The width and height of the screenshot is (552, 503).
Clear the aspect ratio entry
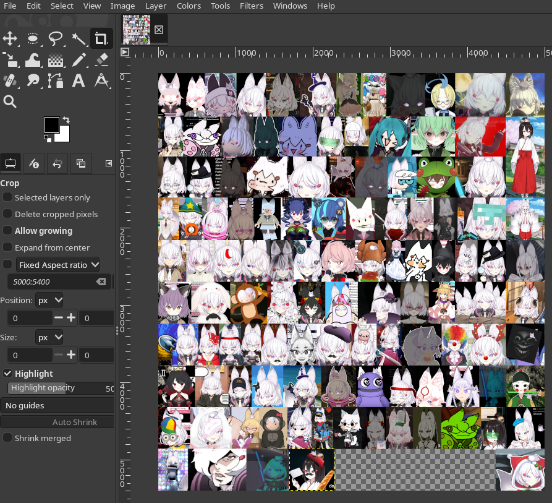pyautogui.click(x=101, y=282)
